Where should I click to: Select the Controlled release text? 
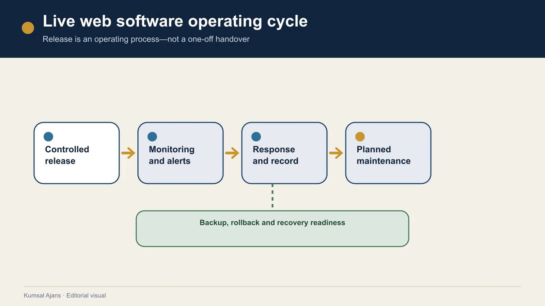(67, 155)
